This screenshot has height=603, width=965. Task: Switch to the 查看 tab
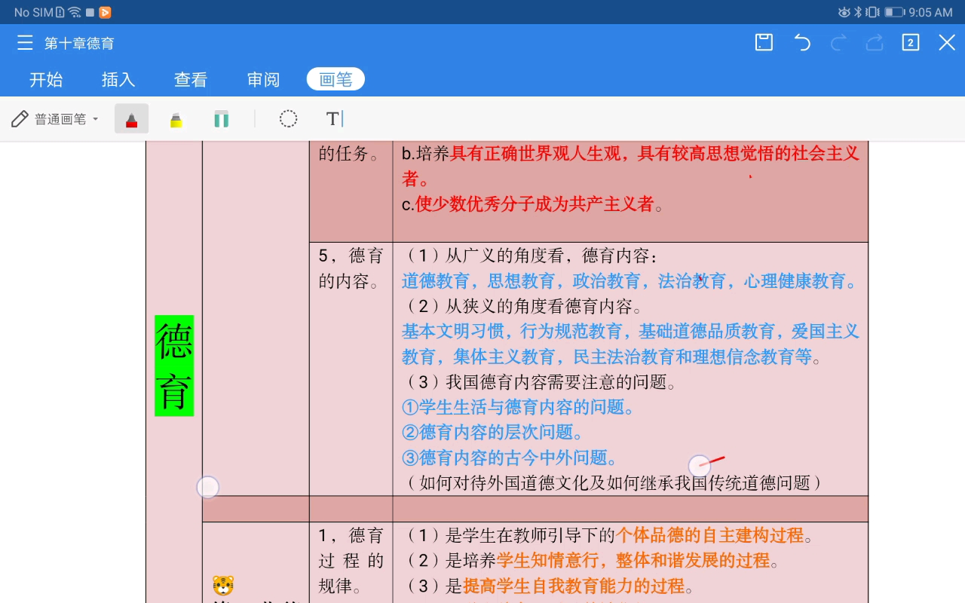point(191,79)
